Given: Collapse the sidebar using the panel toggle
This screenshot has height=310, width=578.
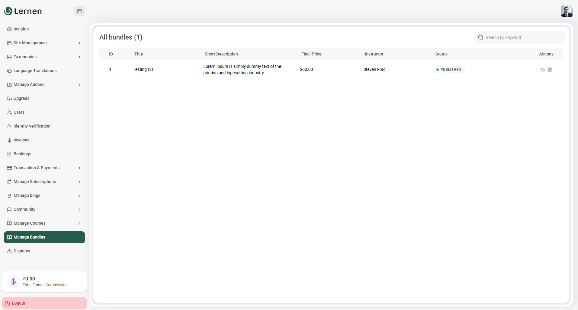Looking at the screenshot, I should pos(79,11).
